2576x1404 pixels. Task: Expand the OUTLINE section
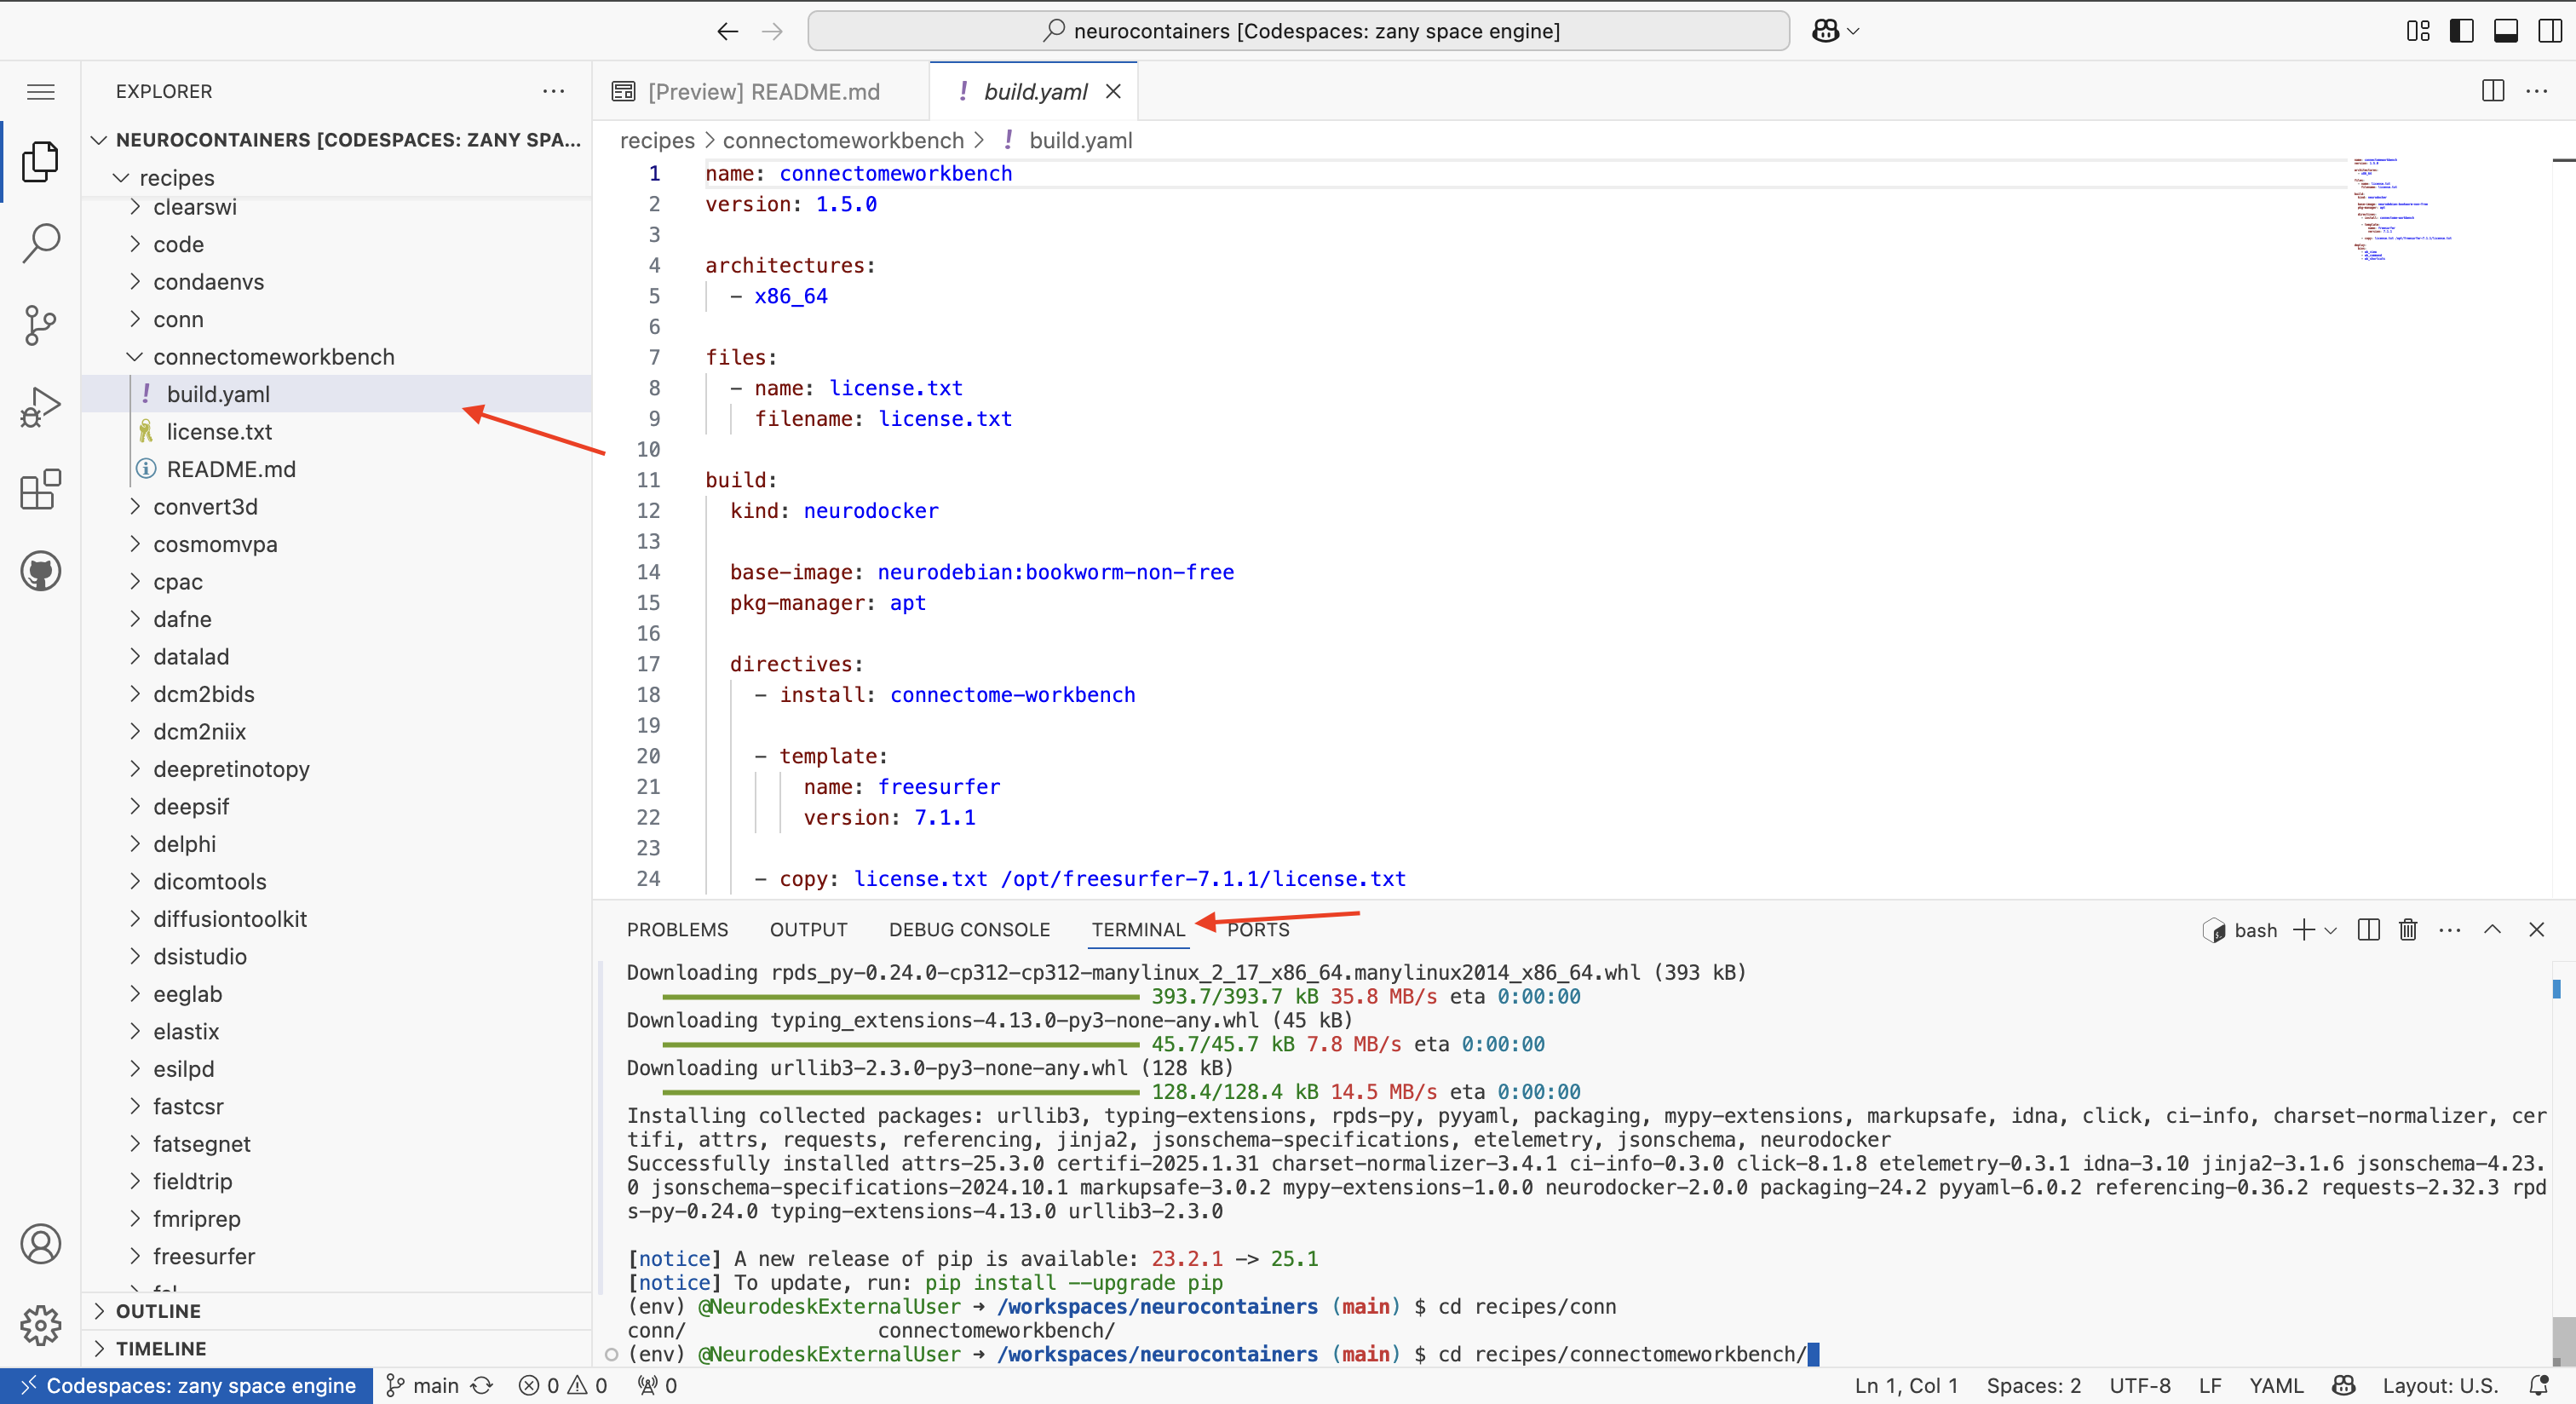pyautogui.click(x=158, y=1311)
